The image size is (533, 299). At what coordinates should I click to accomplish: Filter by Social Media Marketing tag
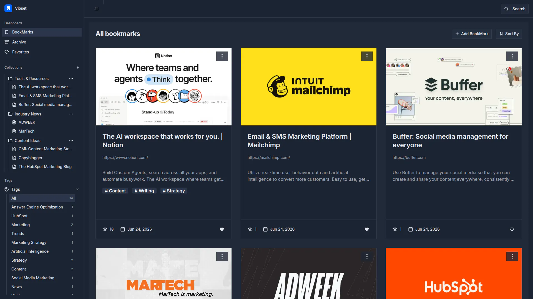click(x=42, y=278)
